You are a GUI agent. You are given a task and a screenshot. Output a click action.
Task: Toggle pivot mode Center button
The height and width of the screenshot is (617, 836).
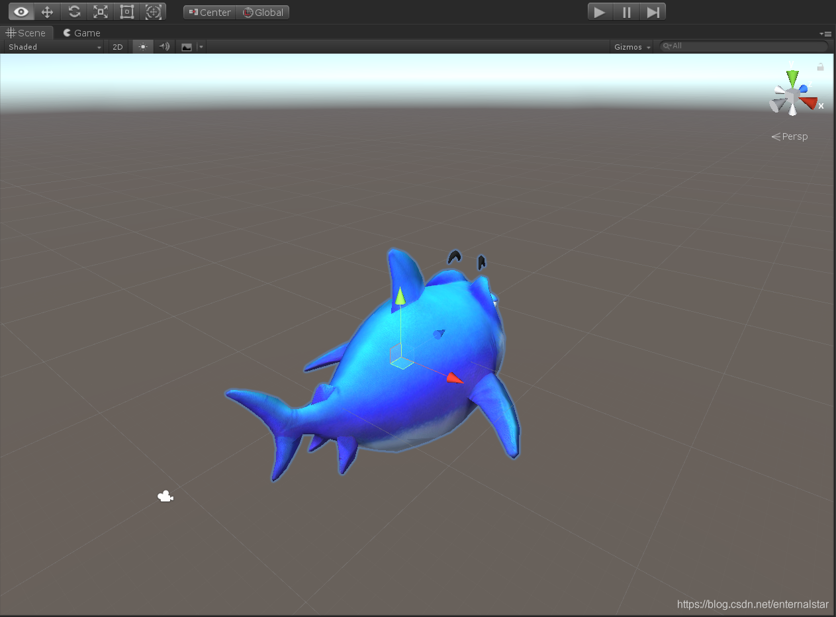[x=210, y=13]
